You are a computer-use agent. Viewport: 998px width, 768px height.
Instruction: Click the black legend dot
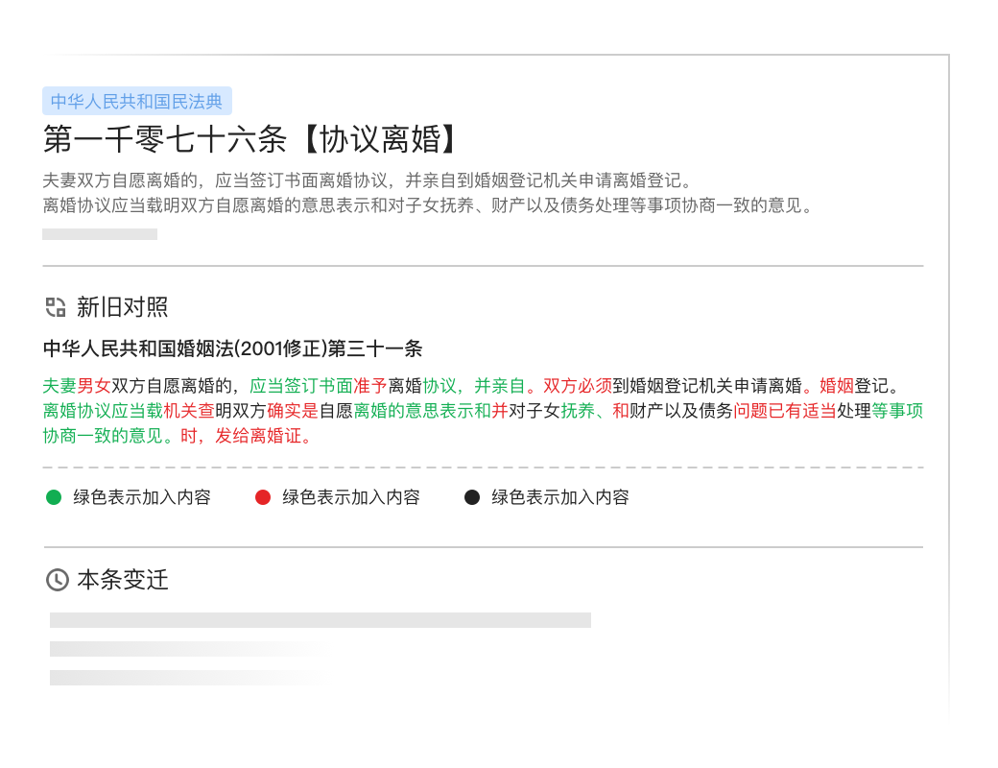point(472,497)
